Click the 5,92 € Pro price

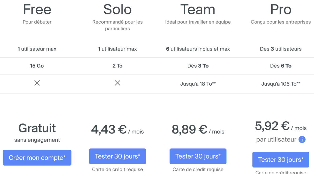[x=272, y=126]
